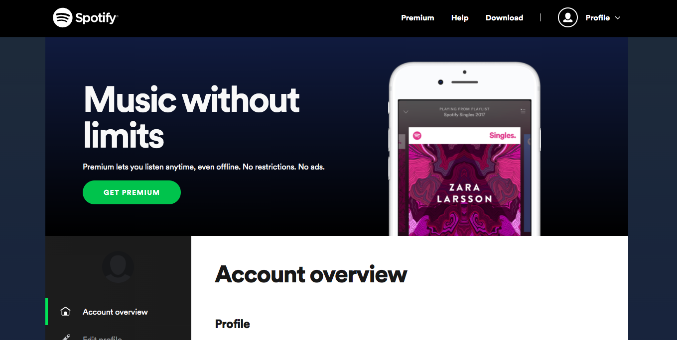Click the Spotify wordmark text
The image size is (677, 340).
tap(97, 18)
